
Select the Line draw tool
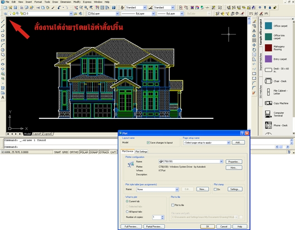(3, 21)
